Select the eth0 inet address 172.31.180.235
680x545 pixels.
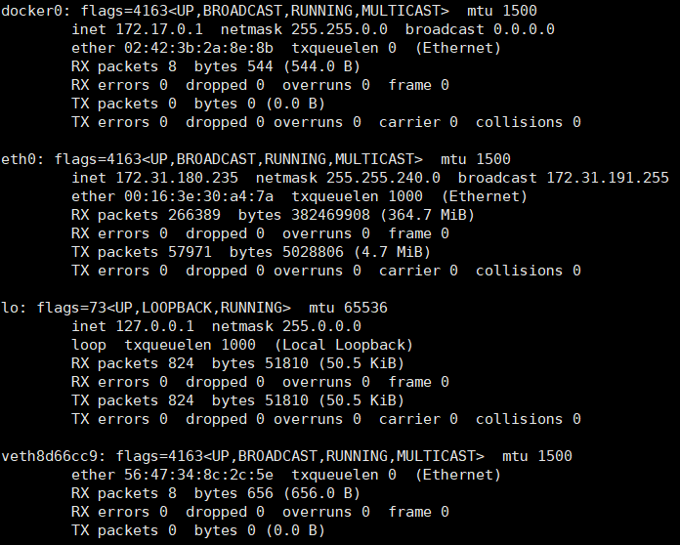[x=177, y=178]
